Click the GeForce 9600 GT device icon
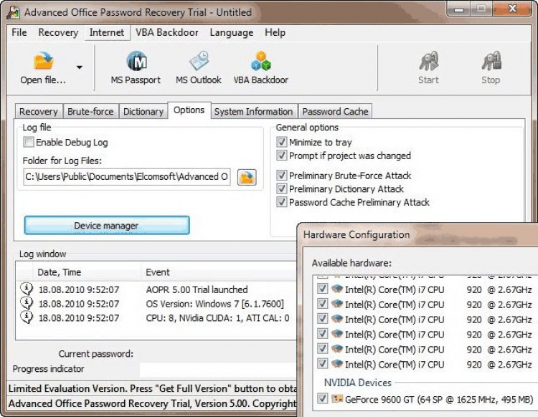 pos(337,398)
